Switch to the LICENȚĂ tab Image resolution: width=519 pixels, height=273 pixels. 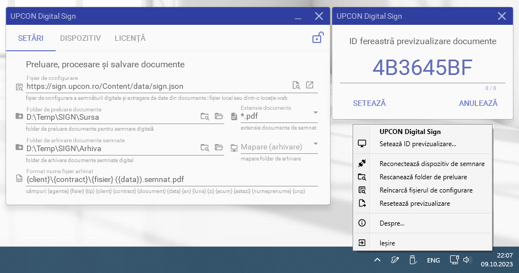(x=130, y=38)
